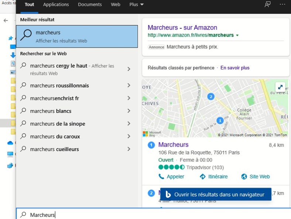This screenshot has width=291, height=219.
Task: Open the three-dots options menu
Action: tap(283, 4)
